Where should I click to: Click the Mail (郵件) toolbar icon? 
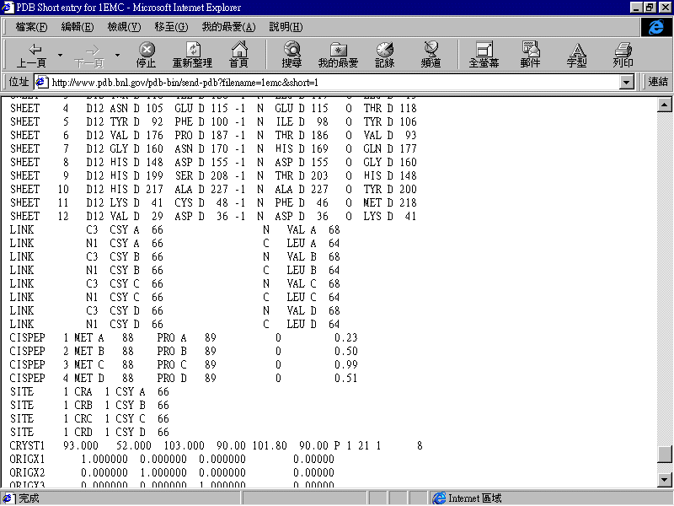(x=530, y=56)
